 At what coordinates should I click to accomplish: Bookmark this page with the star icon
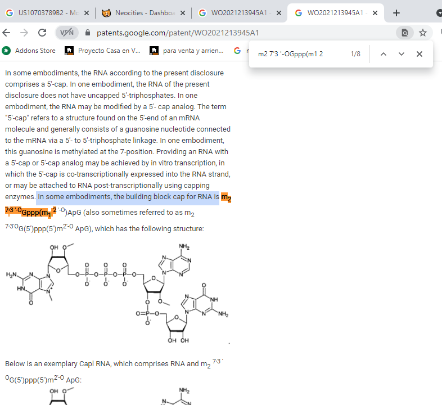(x=423, y=33)
